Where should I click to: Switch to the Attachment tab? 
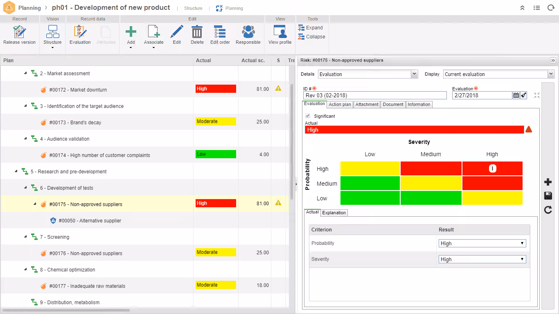tap(367, 104)
